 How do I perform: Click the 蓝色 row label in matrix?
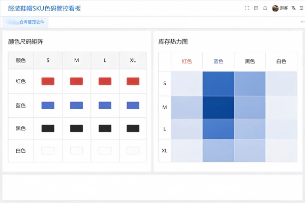tap(21, 106)
